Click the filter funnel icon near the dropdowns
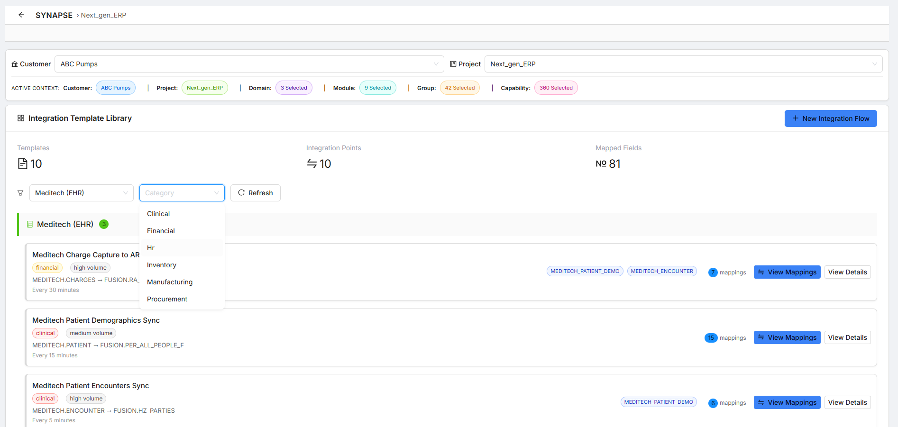The image size is (898, 427). coord(20,193)
